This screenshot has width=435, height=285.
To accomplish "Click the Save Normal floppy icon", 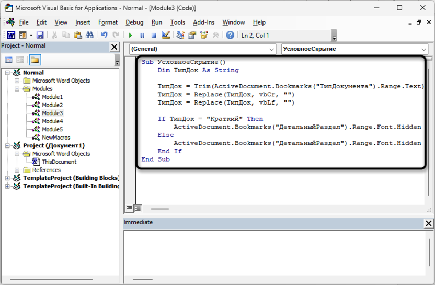I will (40, 35).
